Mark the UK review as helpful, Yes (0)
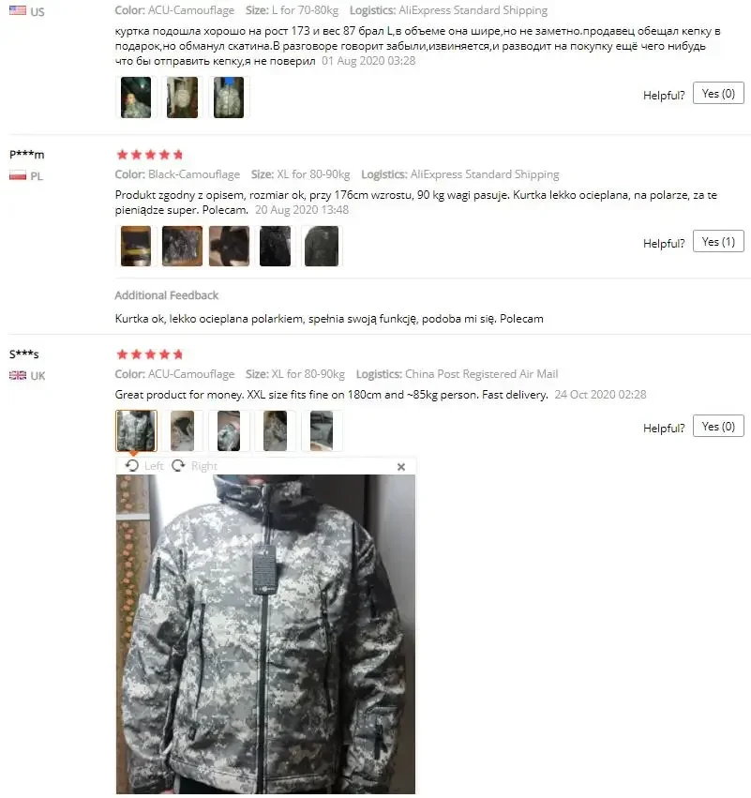This screenshot has width=751, height=798. (x=718, y=427)
